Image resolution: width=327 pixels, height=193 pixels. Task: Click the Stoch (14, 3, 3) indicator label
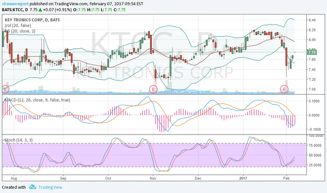[x=19, y=140]
